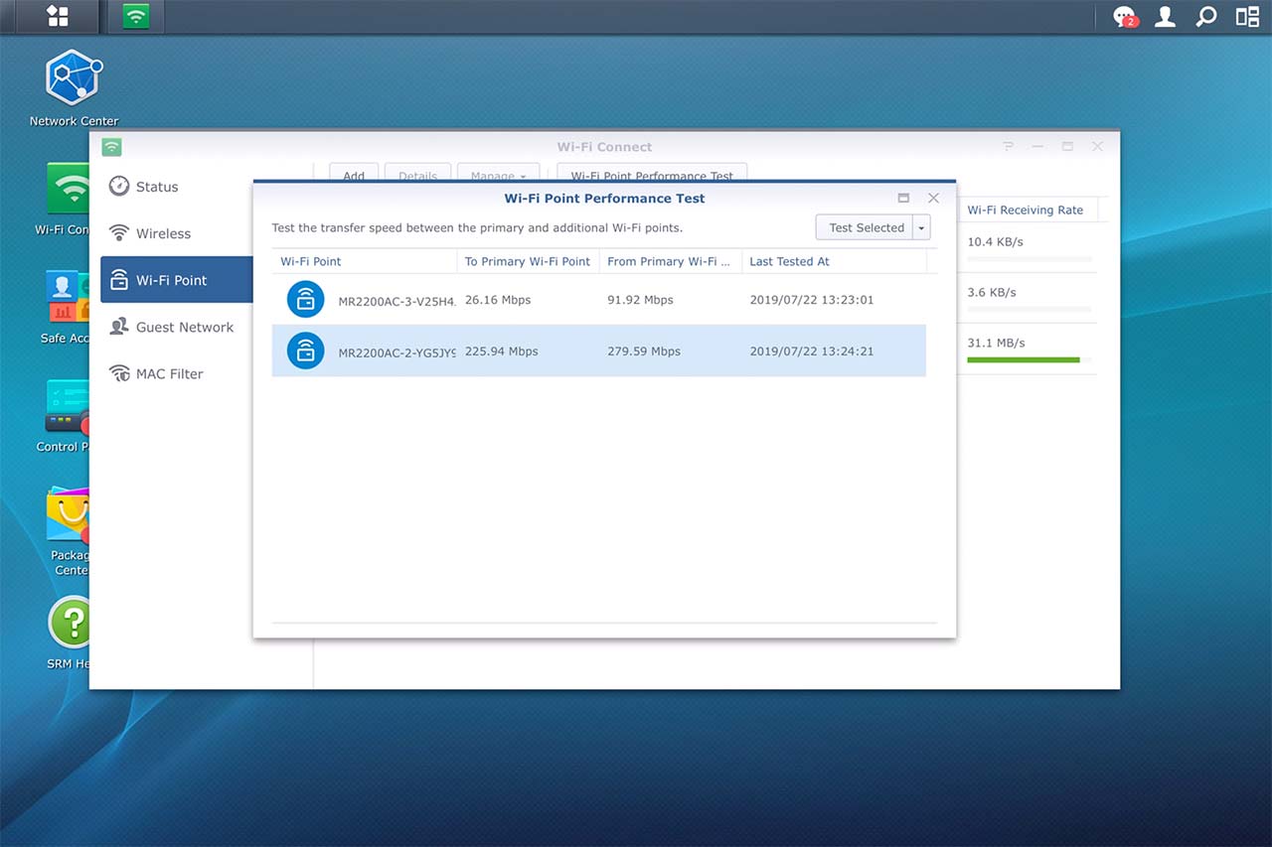Screen dimensions: 1272x847
Task: Click the Wi-Fi Connect taskbar icon
Action: point(136,16)
